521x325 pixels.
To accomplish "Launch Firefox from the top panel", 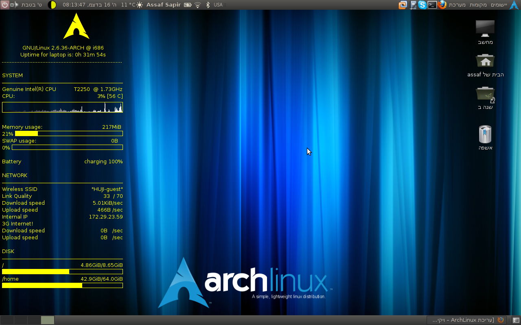I will (x=442, y=5).
